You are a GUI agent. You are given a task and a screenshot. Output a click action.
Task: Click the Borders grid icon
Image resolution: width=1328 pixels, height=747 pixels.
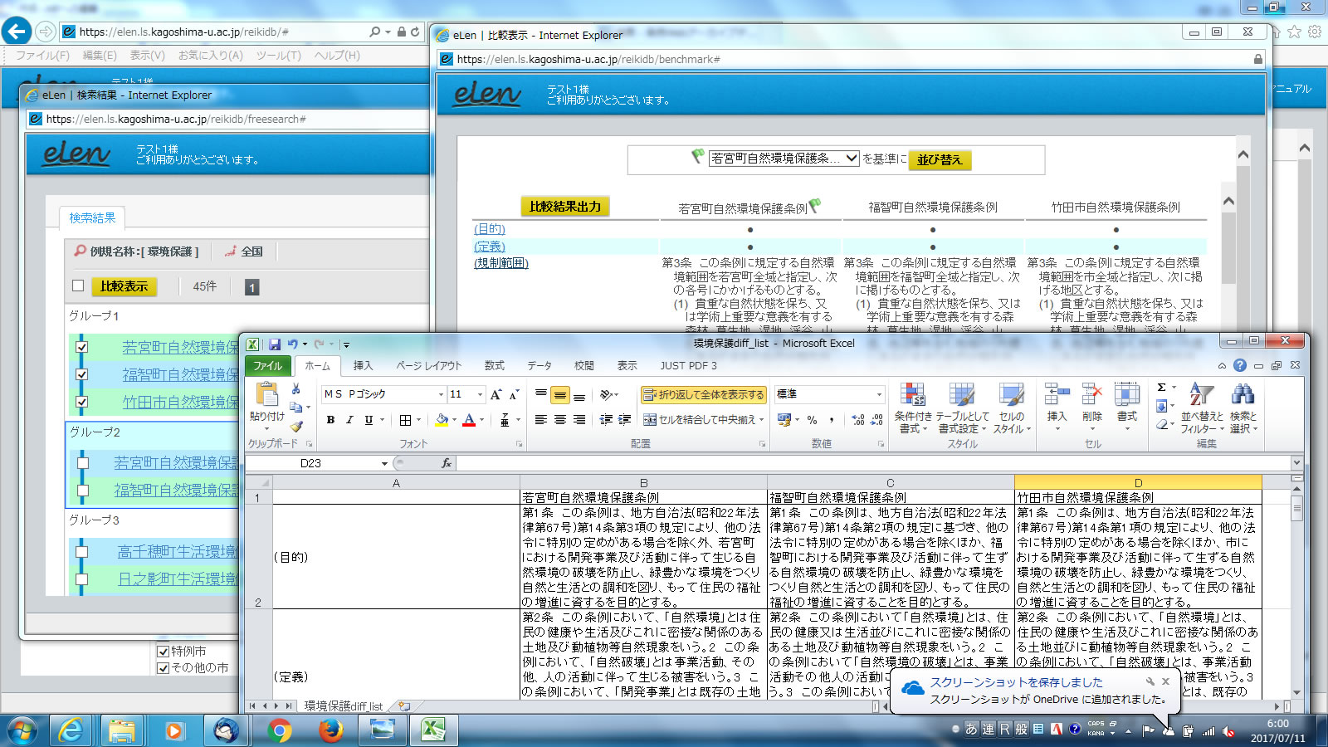pos(405,420)
